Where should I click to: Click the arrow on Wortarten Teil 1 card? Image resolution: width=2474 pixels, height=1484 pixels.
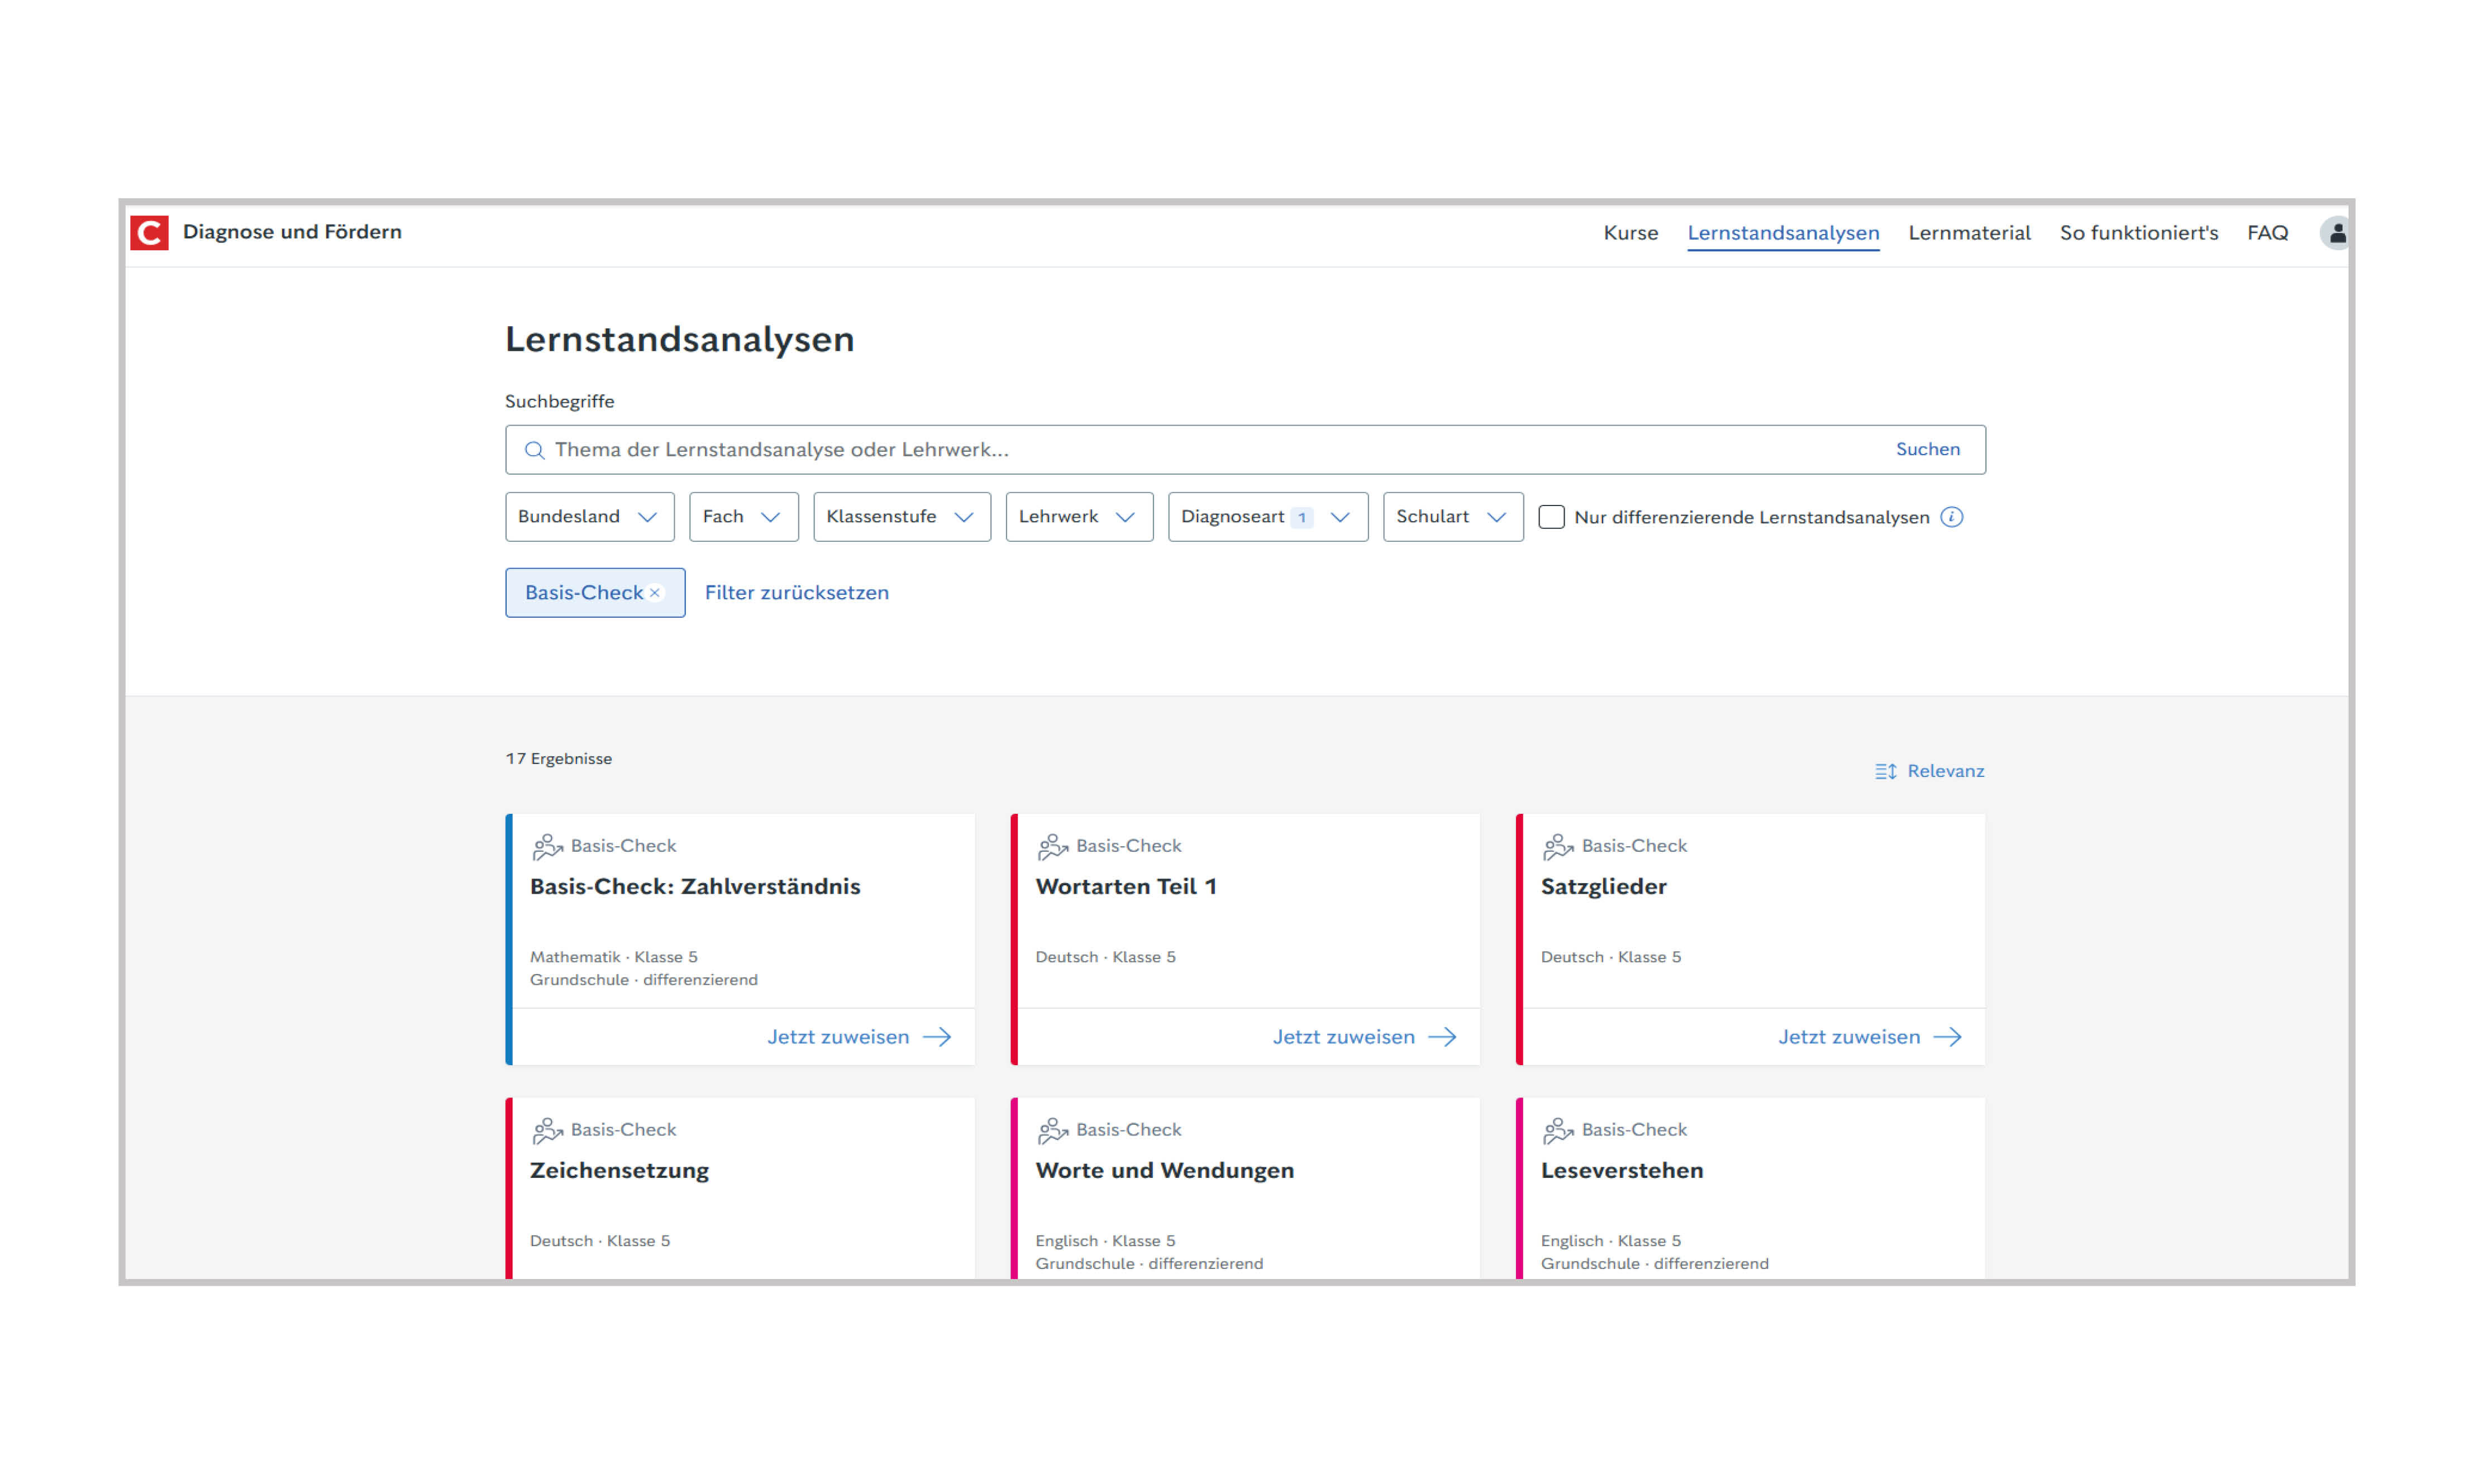1442,1037
